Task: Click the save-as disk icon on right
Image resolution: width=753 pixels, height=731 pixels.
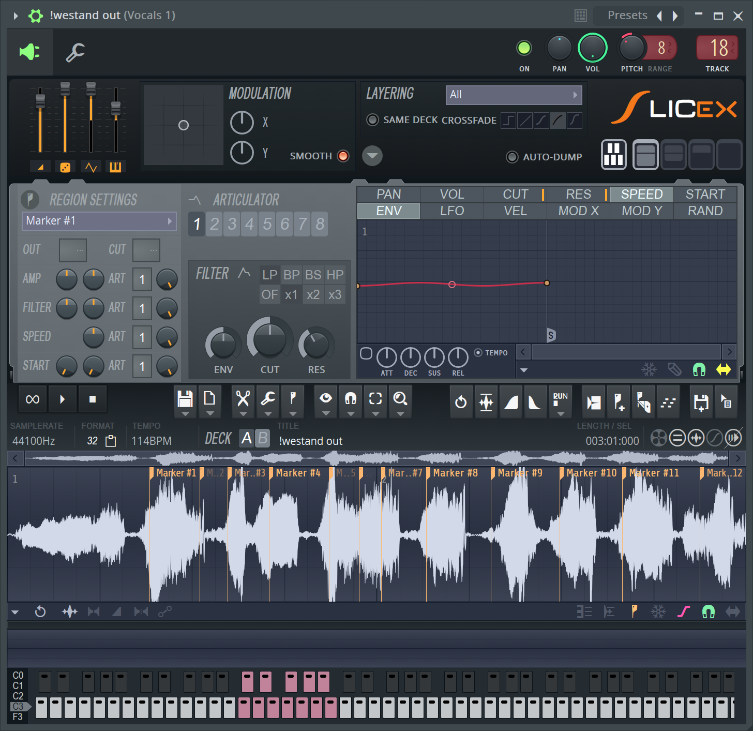Action: tap(701, 402)
